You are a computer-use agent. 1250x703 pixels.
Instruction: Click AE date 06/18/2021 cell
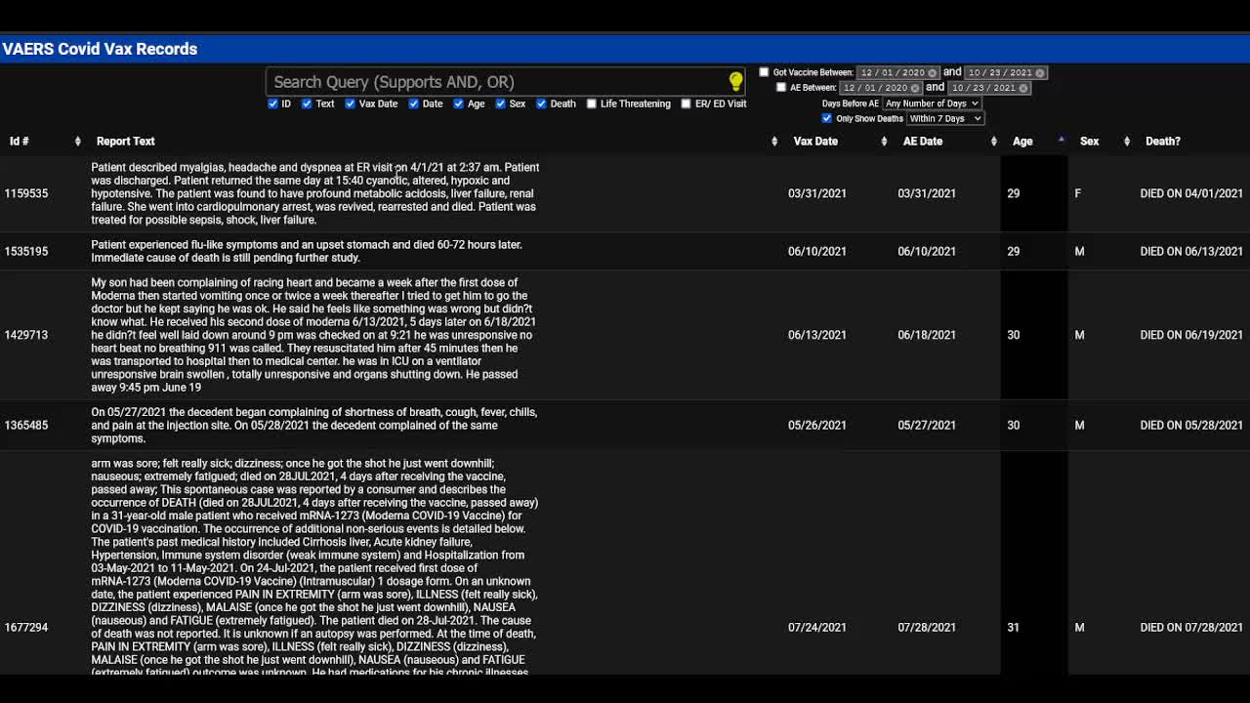coord(927,335)
